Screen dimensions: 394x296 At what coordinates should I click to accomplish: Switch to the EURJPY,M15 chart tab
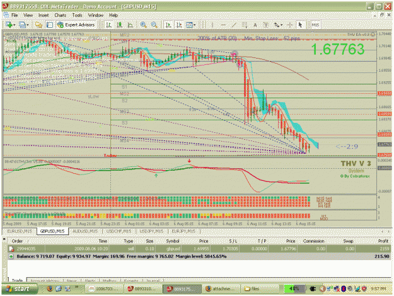point(183,231)
